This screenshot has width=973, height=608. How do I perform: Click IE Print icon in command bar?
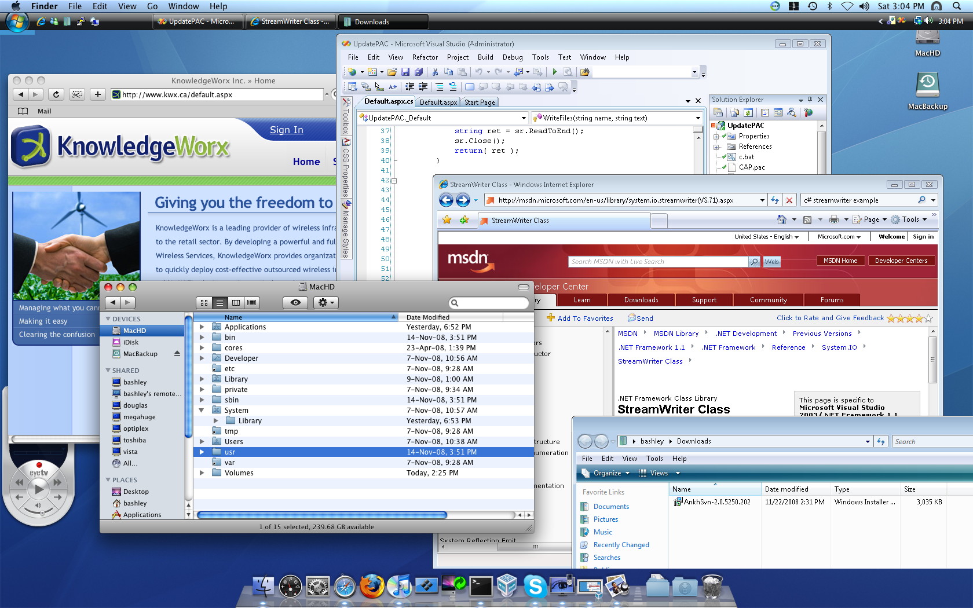click(834, 219)
